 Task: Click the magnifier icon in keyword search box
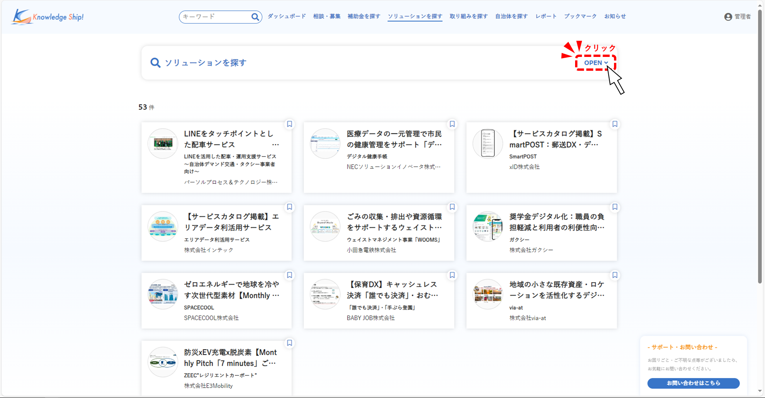click(255, 17)
